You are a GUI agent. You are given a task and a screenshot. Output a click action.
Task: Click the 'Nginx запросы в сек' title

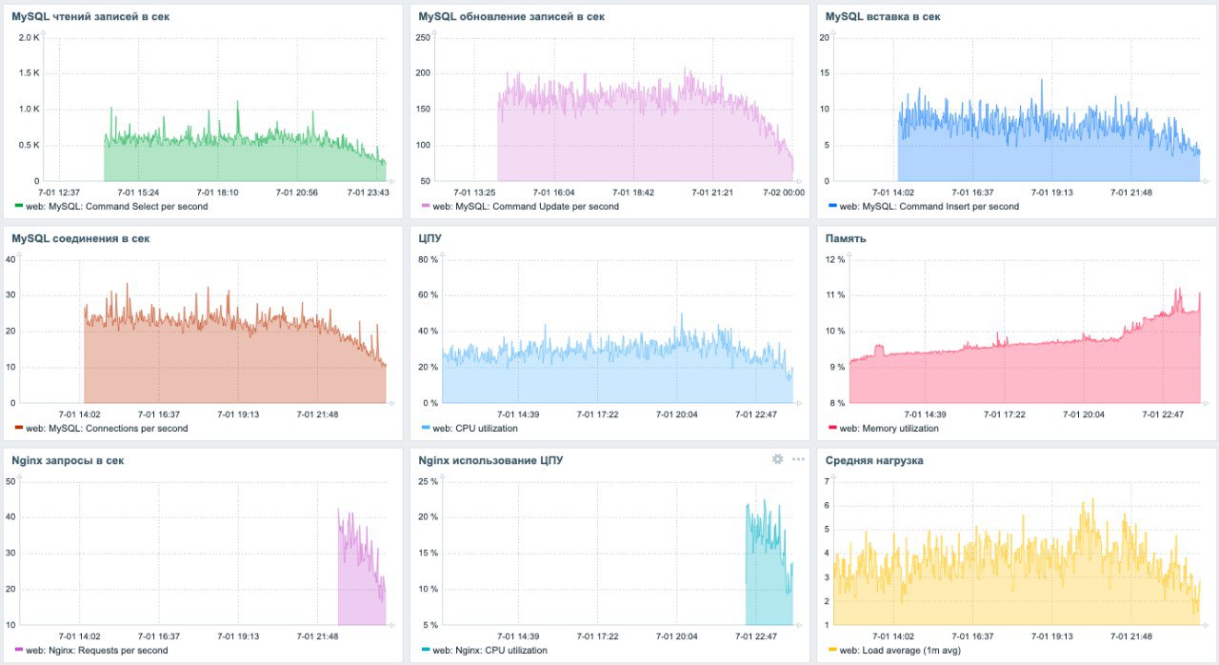(x=68, y=460)
